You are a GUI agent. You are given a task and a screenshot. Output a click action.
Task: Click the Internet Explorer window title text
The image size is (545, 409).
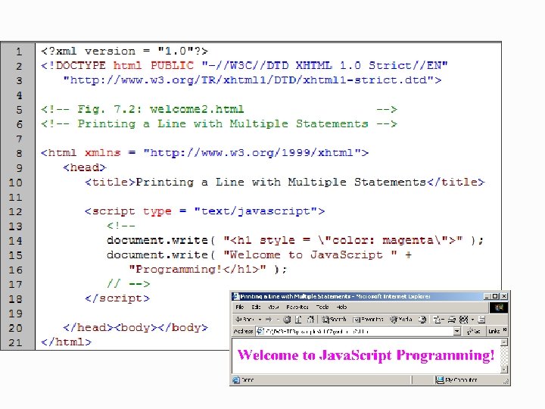(335, 296)
